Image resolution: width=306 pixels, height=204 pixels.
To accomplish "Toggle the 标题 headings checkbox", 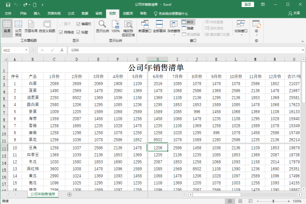I will (x=82, y=32).
